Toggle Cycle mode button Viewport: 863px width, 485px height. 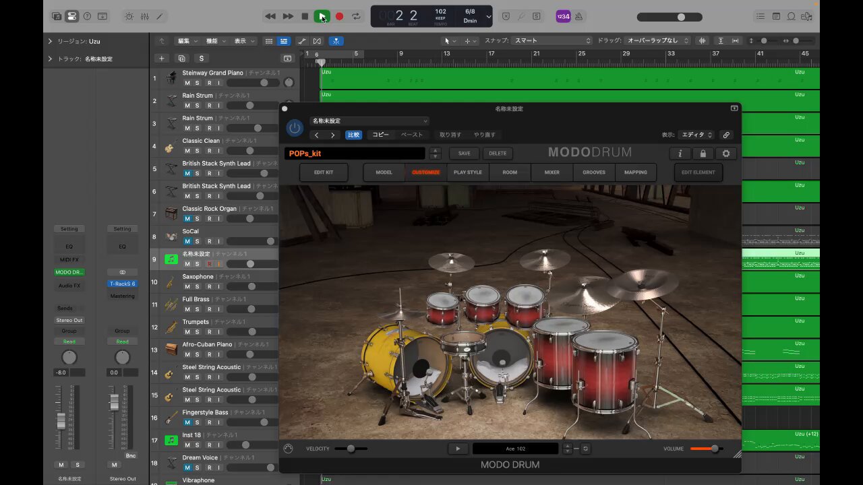[x=356, y=16]
